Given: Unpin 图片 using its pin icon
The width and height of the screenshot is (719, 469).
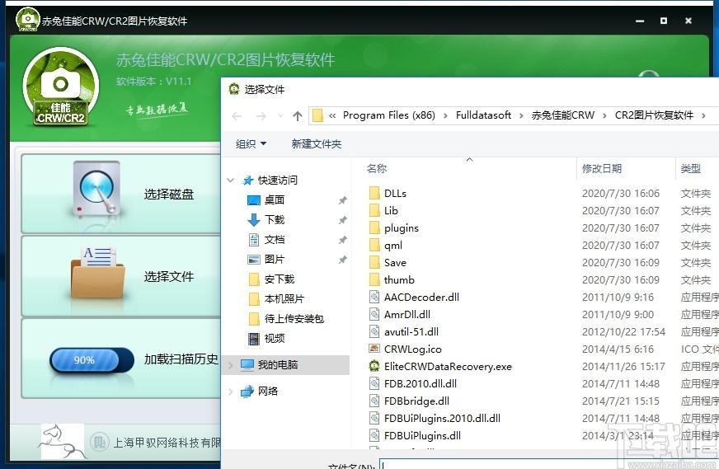Looking at the screenshot, I should tap(342, 260).
